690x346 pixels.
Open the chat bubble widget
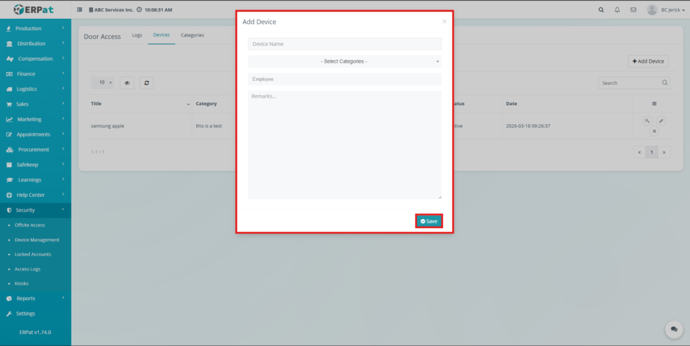pos(674,329)
